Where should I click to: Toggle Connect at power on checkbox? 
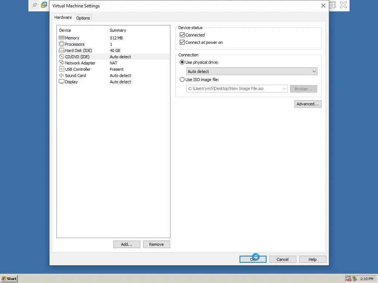pos(182,42)
